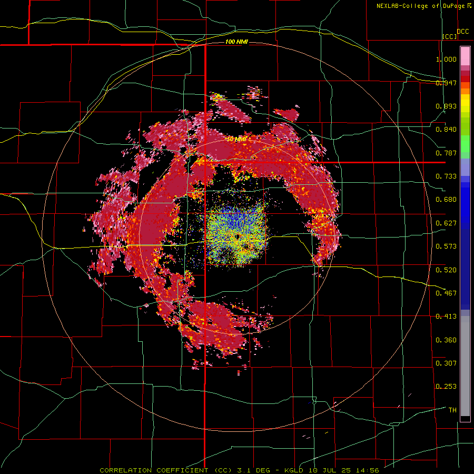This screenshot has width=474, height=474.
Task: Select the 0.253 legend value
Action: 446,387
